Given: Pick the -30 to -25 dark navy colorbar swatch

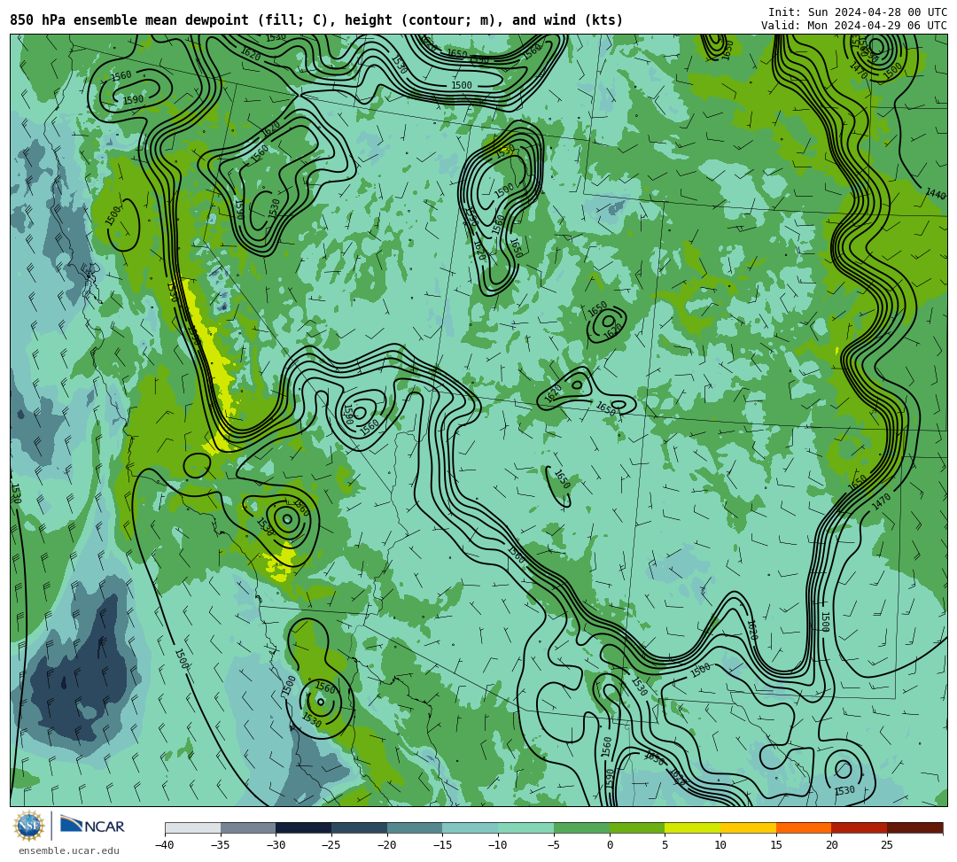Looking at the screenshot, I should pos(304,827).
